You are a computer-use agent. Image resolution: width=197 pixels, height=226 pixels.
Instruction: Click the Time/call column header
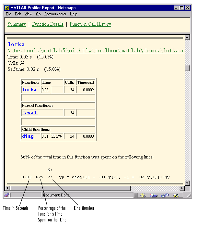coord(86,82)
